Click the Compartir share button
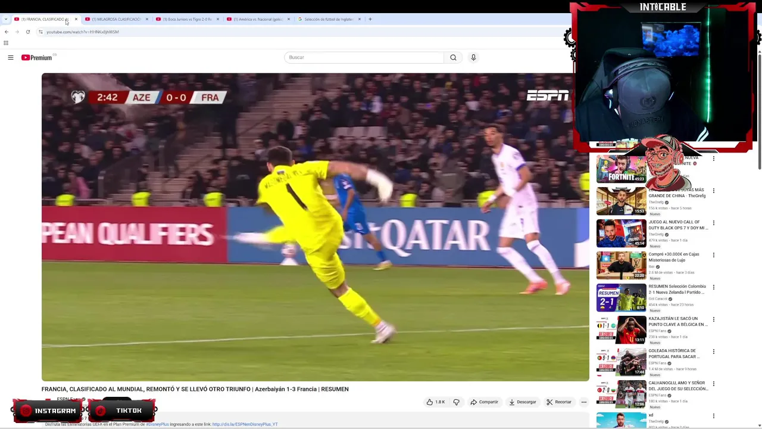762x429 pixels. click(x=484, y=402)
